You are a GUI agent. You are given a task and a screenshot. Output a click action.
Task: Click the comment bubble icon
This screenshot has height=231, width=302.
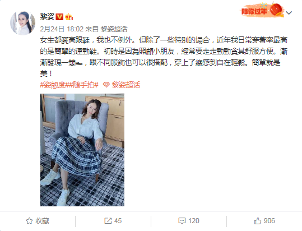pos(182,221)
